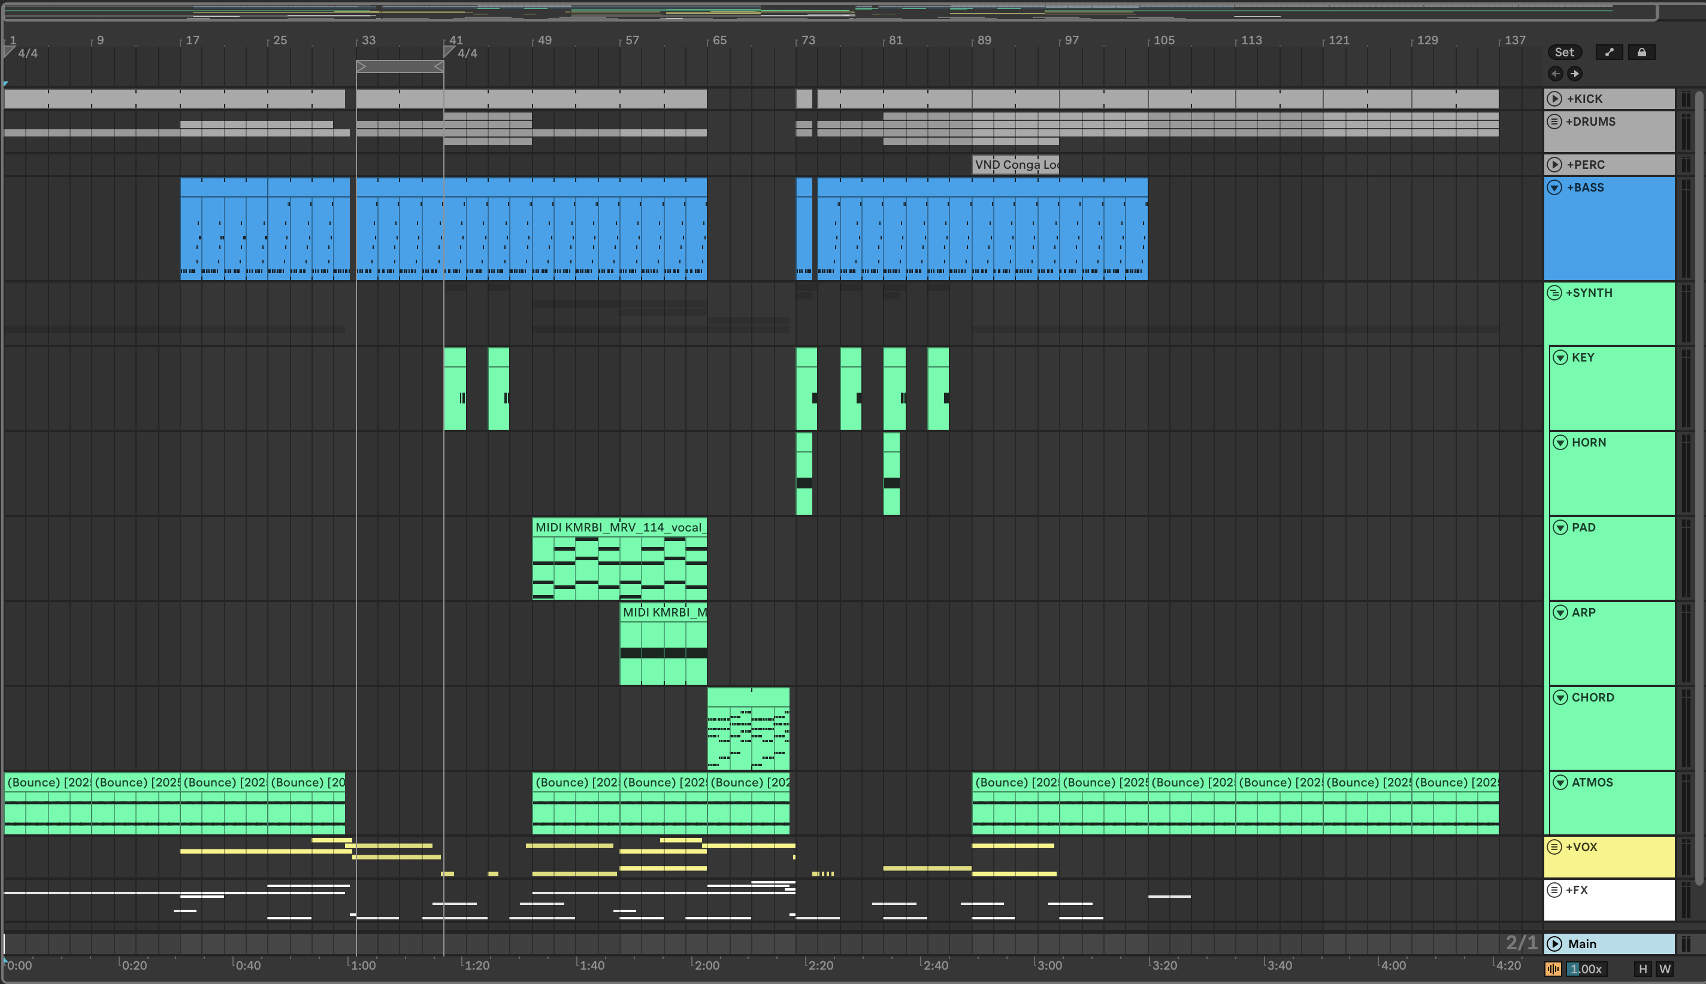The width and height of the screenshot is (1706, 984).
Task: Select the +KICK track name
Action: tap(1584, 99)
